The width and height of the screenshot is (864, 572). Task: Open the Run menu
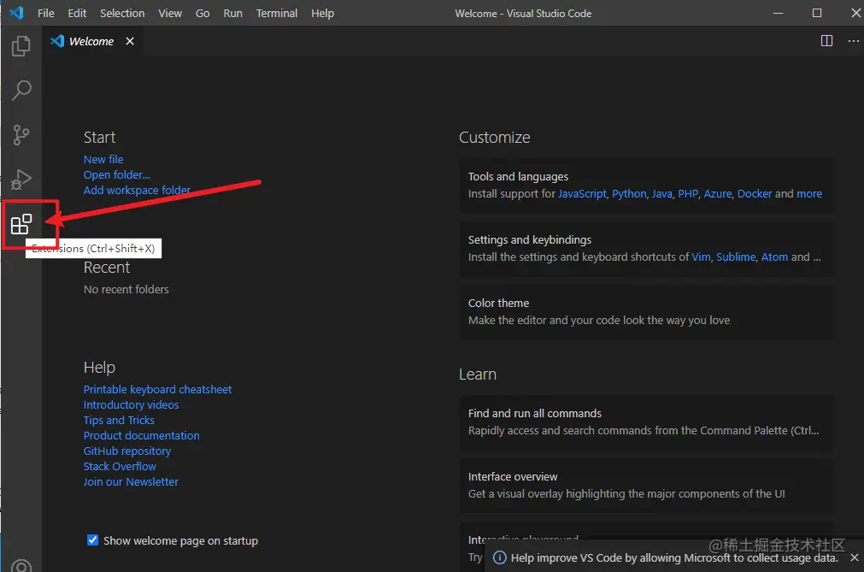232,13
